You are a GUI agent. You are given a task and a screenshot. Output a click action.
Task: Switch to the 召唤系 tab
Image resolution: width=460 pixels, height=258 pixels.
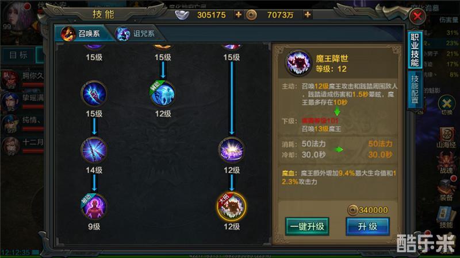(x=83, y=33)
